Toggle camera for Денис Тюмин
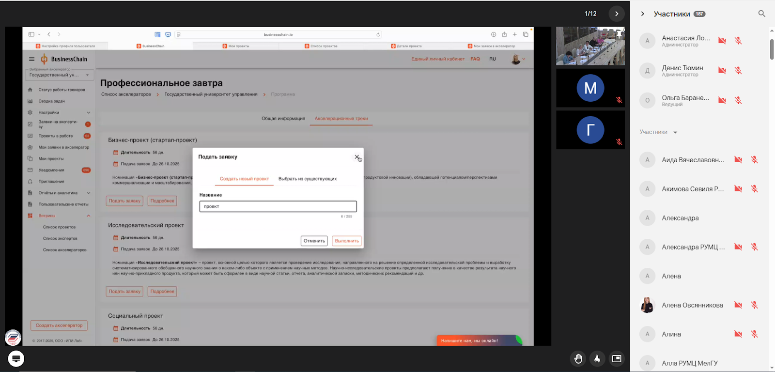Screen dimensions: 775x372 point(722,71)
